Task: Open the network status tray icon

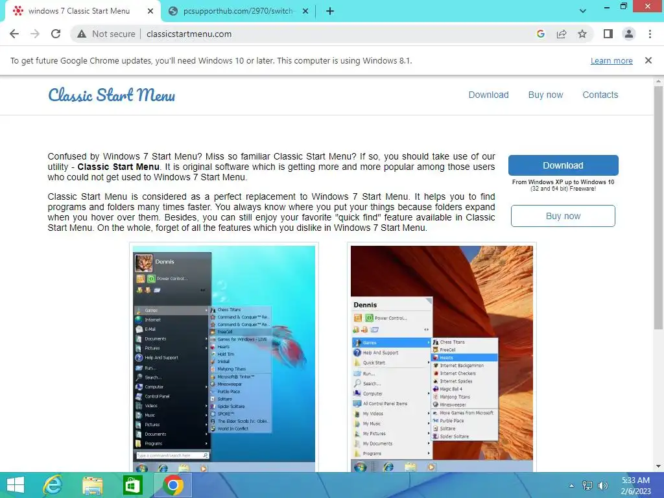Action: (587, 485)
